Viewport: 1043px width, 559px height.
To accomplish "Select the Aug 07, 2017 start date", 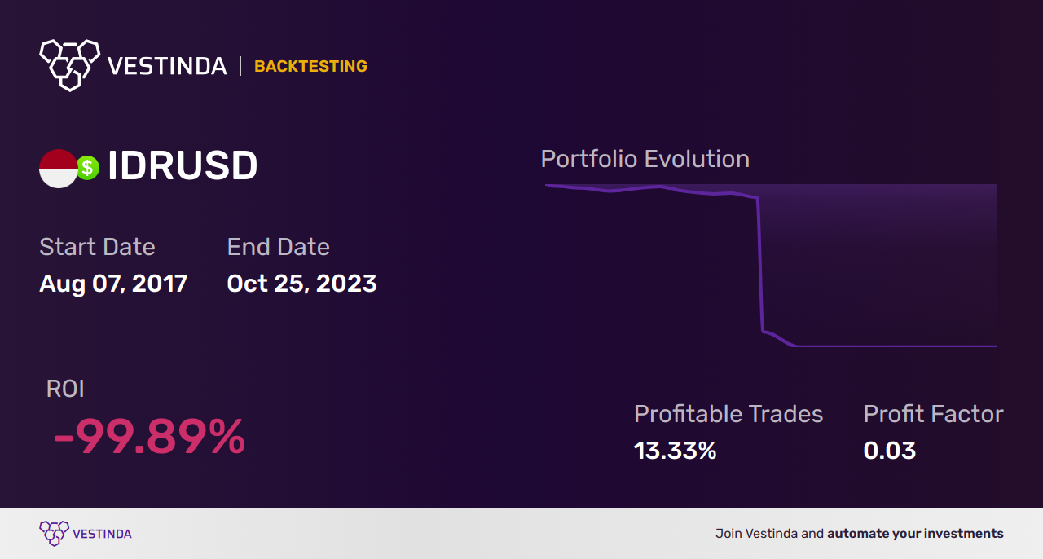I will click(x=113, y=284).
